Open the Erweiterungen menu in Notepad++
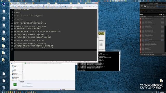The width and height of the screenshot is (166, 93). click(x=53, y=5)
